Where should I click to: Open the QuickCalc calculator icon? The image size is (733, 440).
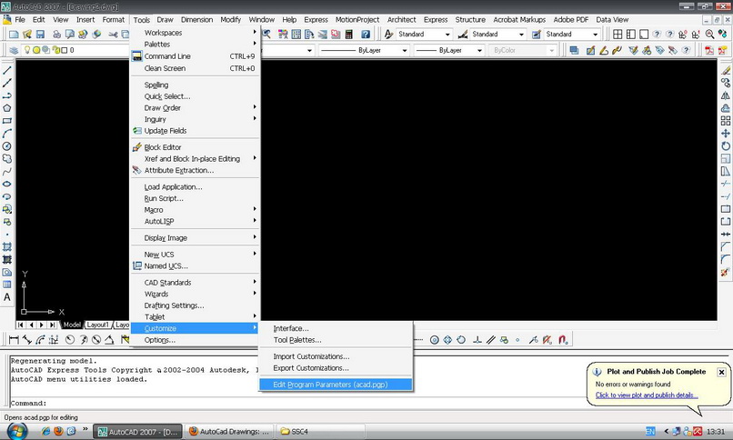348,35
